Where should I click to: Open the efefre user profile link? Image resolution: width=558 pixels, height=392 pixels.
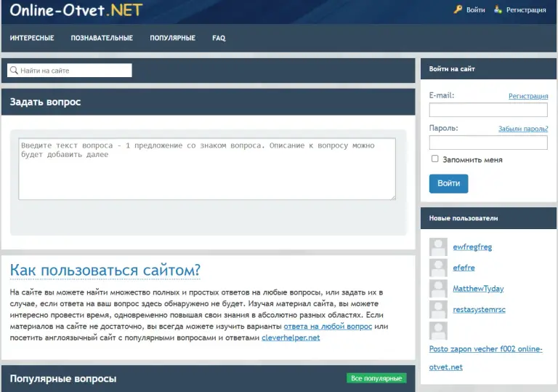(464, 268)
